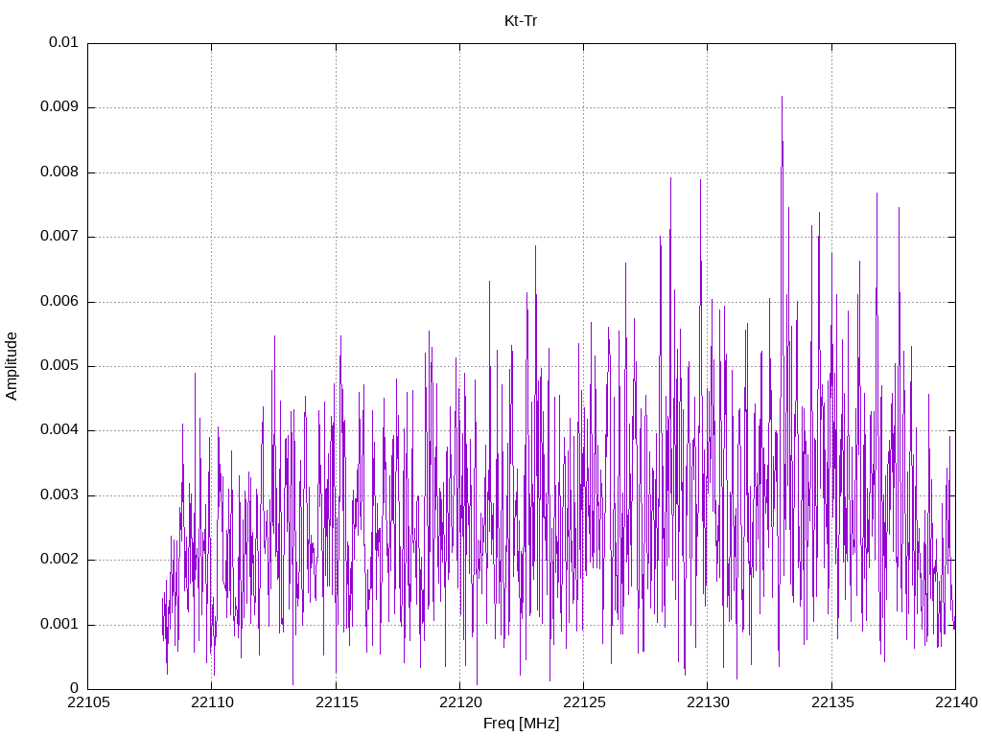Click the 0.001 y-axis tick label
Viewport: 982px width, 736px height.
[x=59, y=624]
